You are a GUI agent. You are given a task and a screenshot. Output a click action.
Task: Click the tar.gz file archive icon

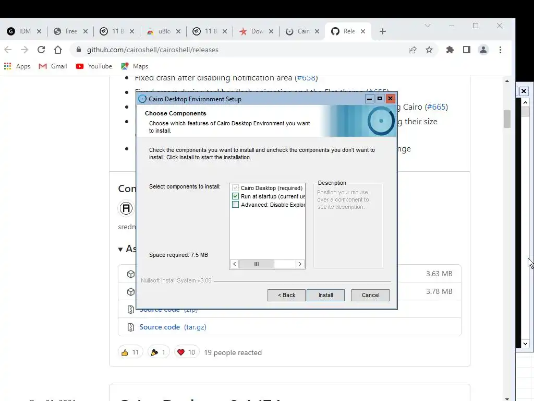coord(131,327)
